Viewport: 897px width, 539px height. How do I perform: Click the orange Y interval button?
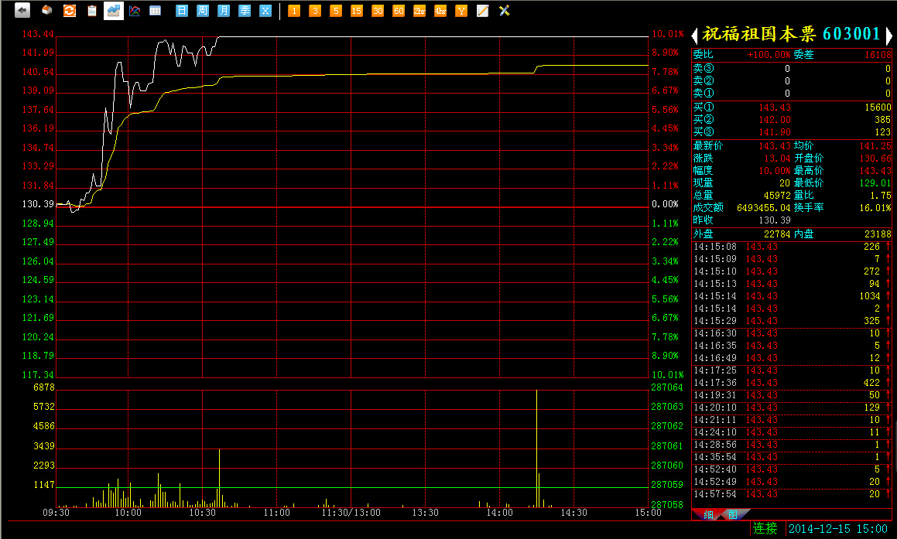[x=461, y=11]
